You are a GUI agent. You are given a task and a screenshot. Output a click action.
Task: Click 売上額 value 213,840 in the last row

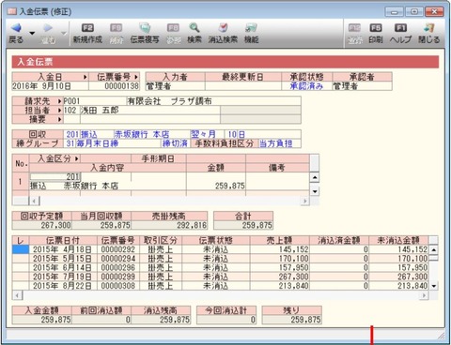[279, 286]
